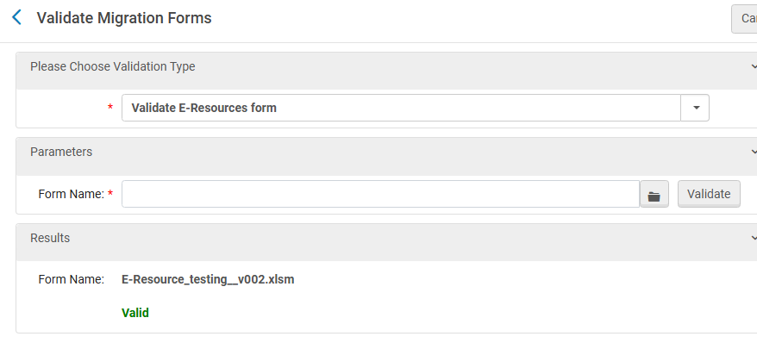
Task: Open the validation type dropdown arrow
Action: (x=695, y=109)
